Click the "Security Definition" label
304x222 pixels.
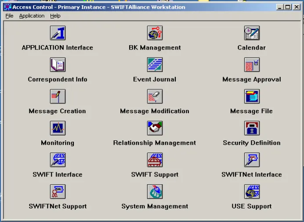[x=252, y=143]
